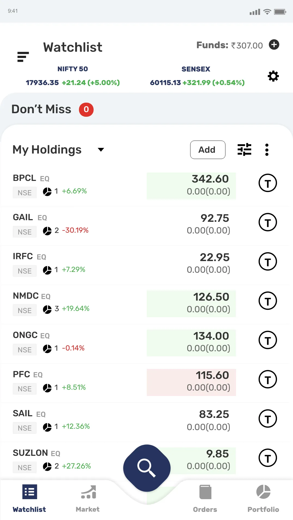Image resolution: width=293 pixels, height=520 pixels.
Task: Tap the trade T icon for SAIL
Action: [268, 419]
